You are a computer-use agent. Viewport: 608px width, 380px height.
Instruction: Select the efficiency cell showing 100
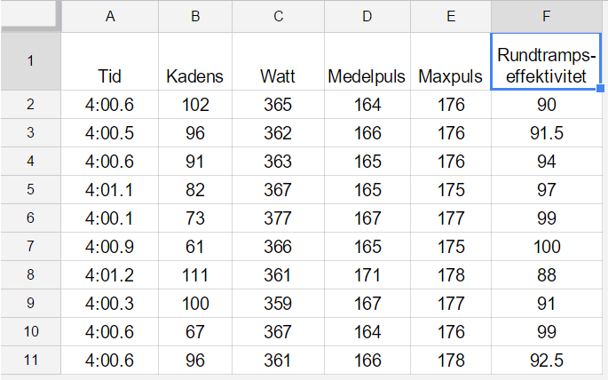[547, 246]
